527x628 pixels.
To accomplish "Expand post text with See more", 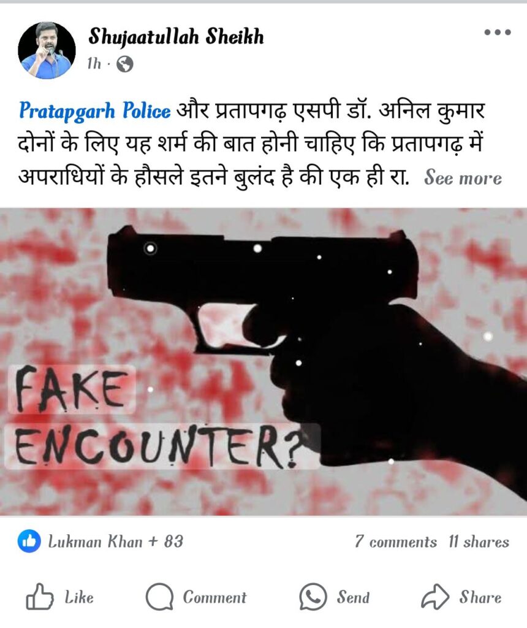I will [463, 177].
